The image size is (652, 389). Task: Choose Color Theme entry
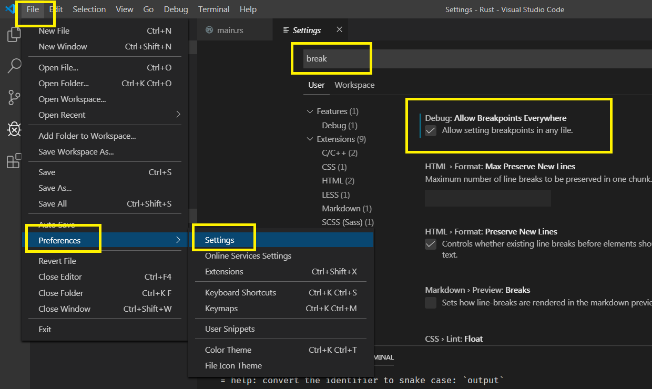(x=281, y=350)
